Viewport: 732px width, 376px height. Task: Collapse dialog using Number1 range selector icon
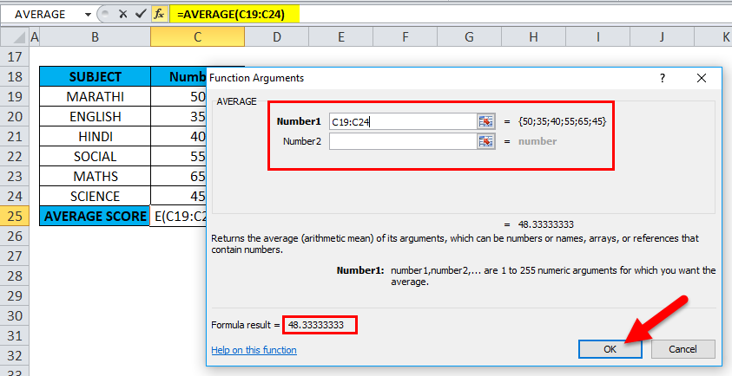[x=486, y=121]
